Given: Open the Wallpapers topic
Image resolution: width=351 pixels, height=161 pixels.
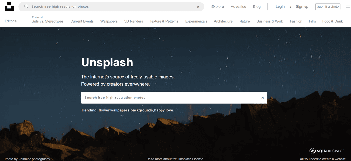Looking at the screenshot, I should (109, 21).
